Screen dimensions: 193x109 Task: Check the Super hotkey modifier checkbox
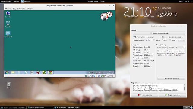click(x=170, y=40)
